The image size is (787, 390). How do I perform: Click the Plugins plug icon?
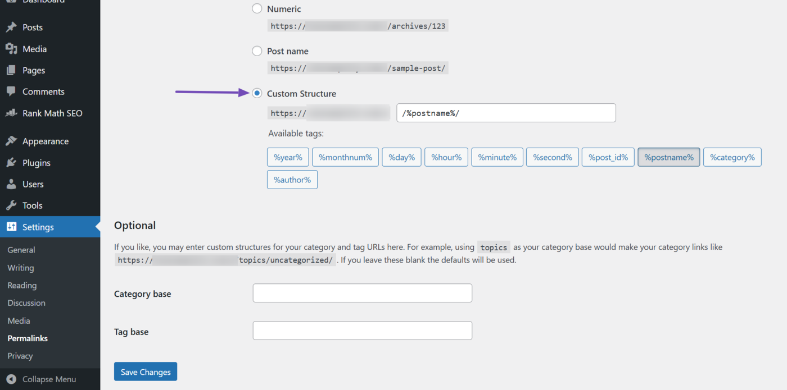click(11, 163)
